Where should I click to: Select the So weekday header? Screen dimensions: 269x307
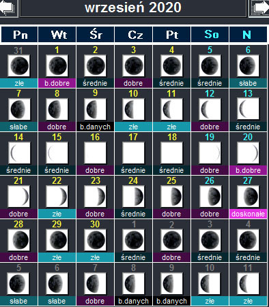(x=210, y=35)
